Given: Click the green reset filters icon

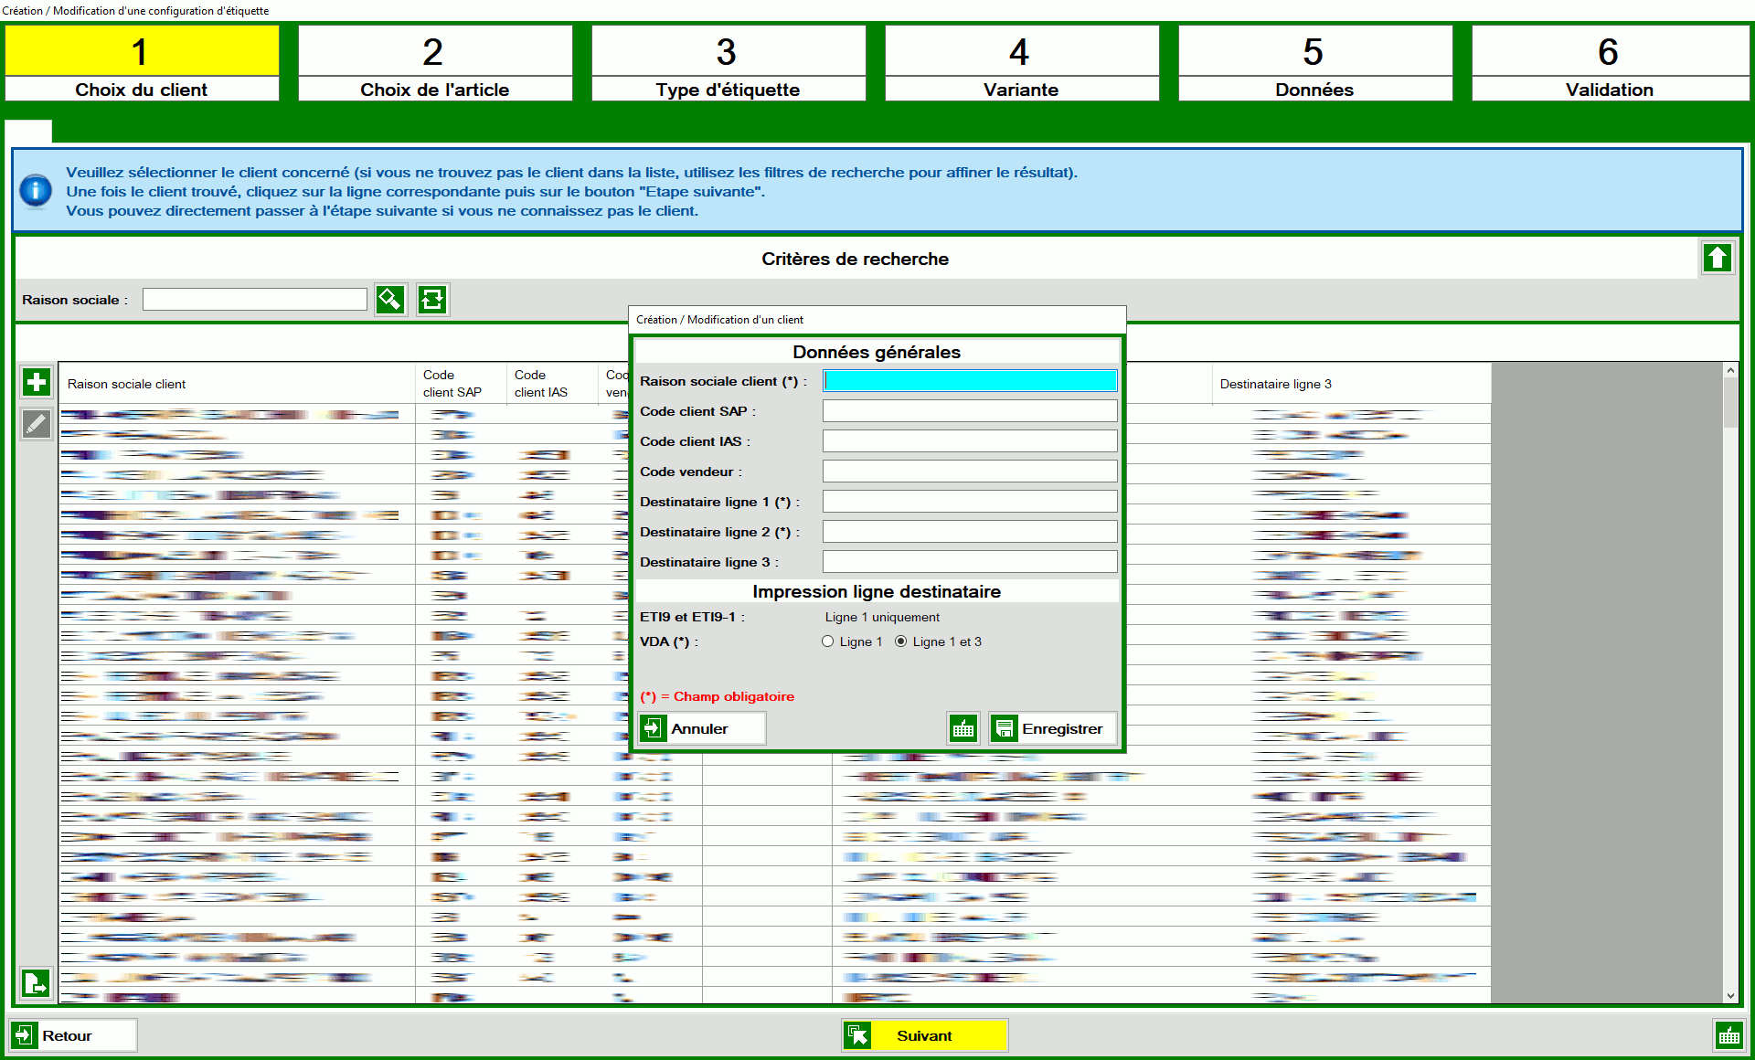Looking at the screenshot, I should click(x=432, y=300).
